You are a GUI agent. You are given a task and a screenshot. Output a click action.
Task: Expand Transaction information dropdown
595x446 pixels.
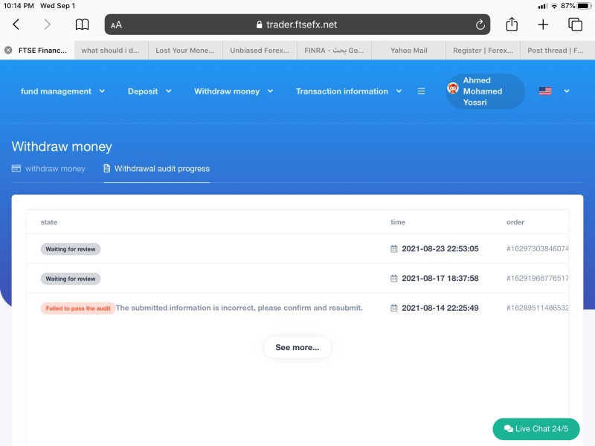(349, 91)
